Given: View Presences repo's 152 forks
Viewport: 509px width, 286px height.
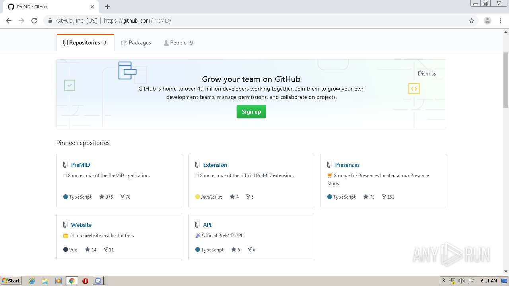Looking at the screenshot, I should coord(388,197).
